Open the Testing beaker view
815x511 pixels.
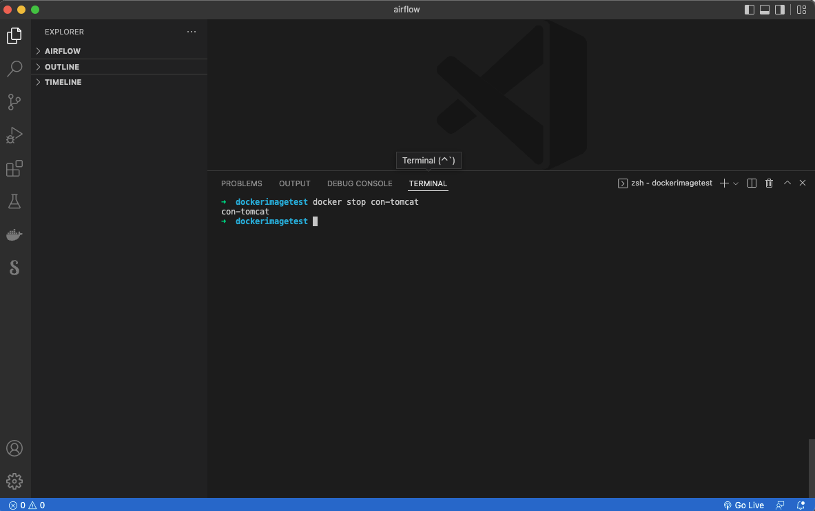(x=14, y=201)
